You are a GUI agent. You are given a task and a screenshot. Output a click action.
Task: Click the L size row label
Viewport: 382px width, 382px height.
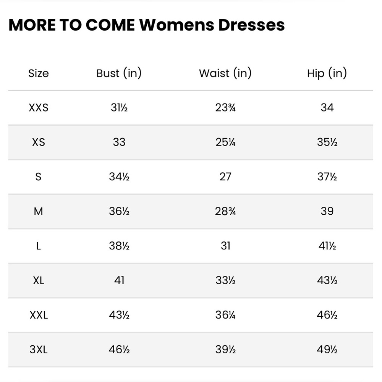click(x=39, y=246)
